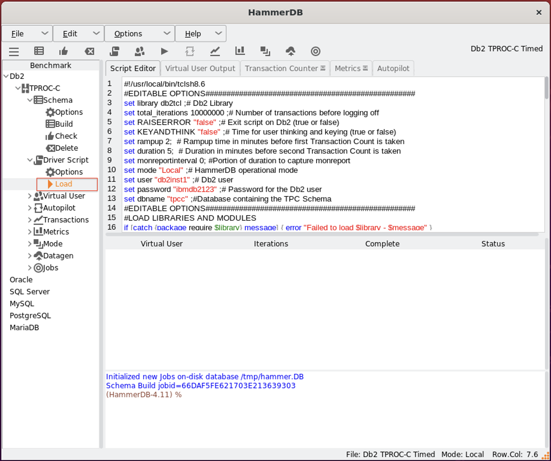The height and width of the screenshot is (461, 551).
Task: Open the Autopilot tab
Action: tap(393, 68)
